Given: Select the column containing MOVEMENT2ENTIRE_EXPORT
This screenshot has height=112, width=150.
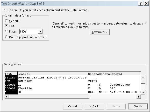Looking at the screenshot, I should click(53, 74).
